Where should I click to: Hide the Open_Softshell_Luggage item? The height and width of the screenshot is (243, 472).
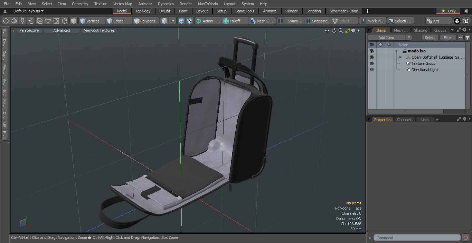coord(371,57)
